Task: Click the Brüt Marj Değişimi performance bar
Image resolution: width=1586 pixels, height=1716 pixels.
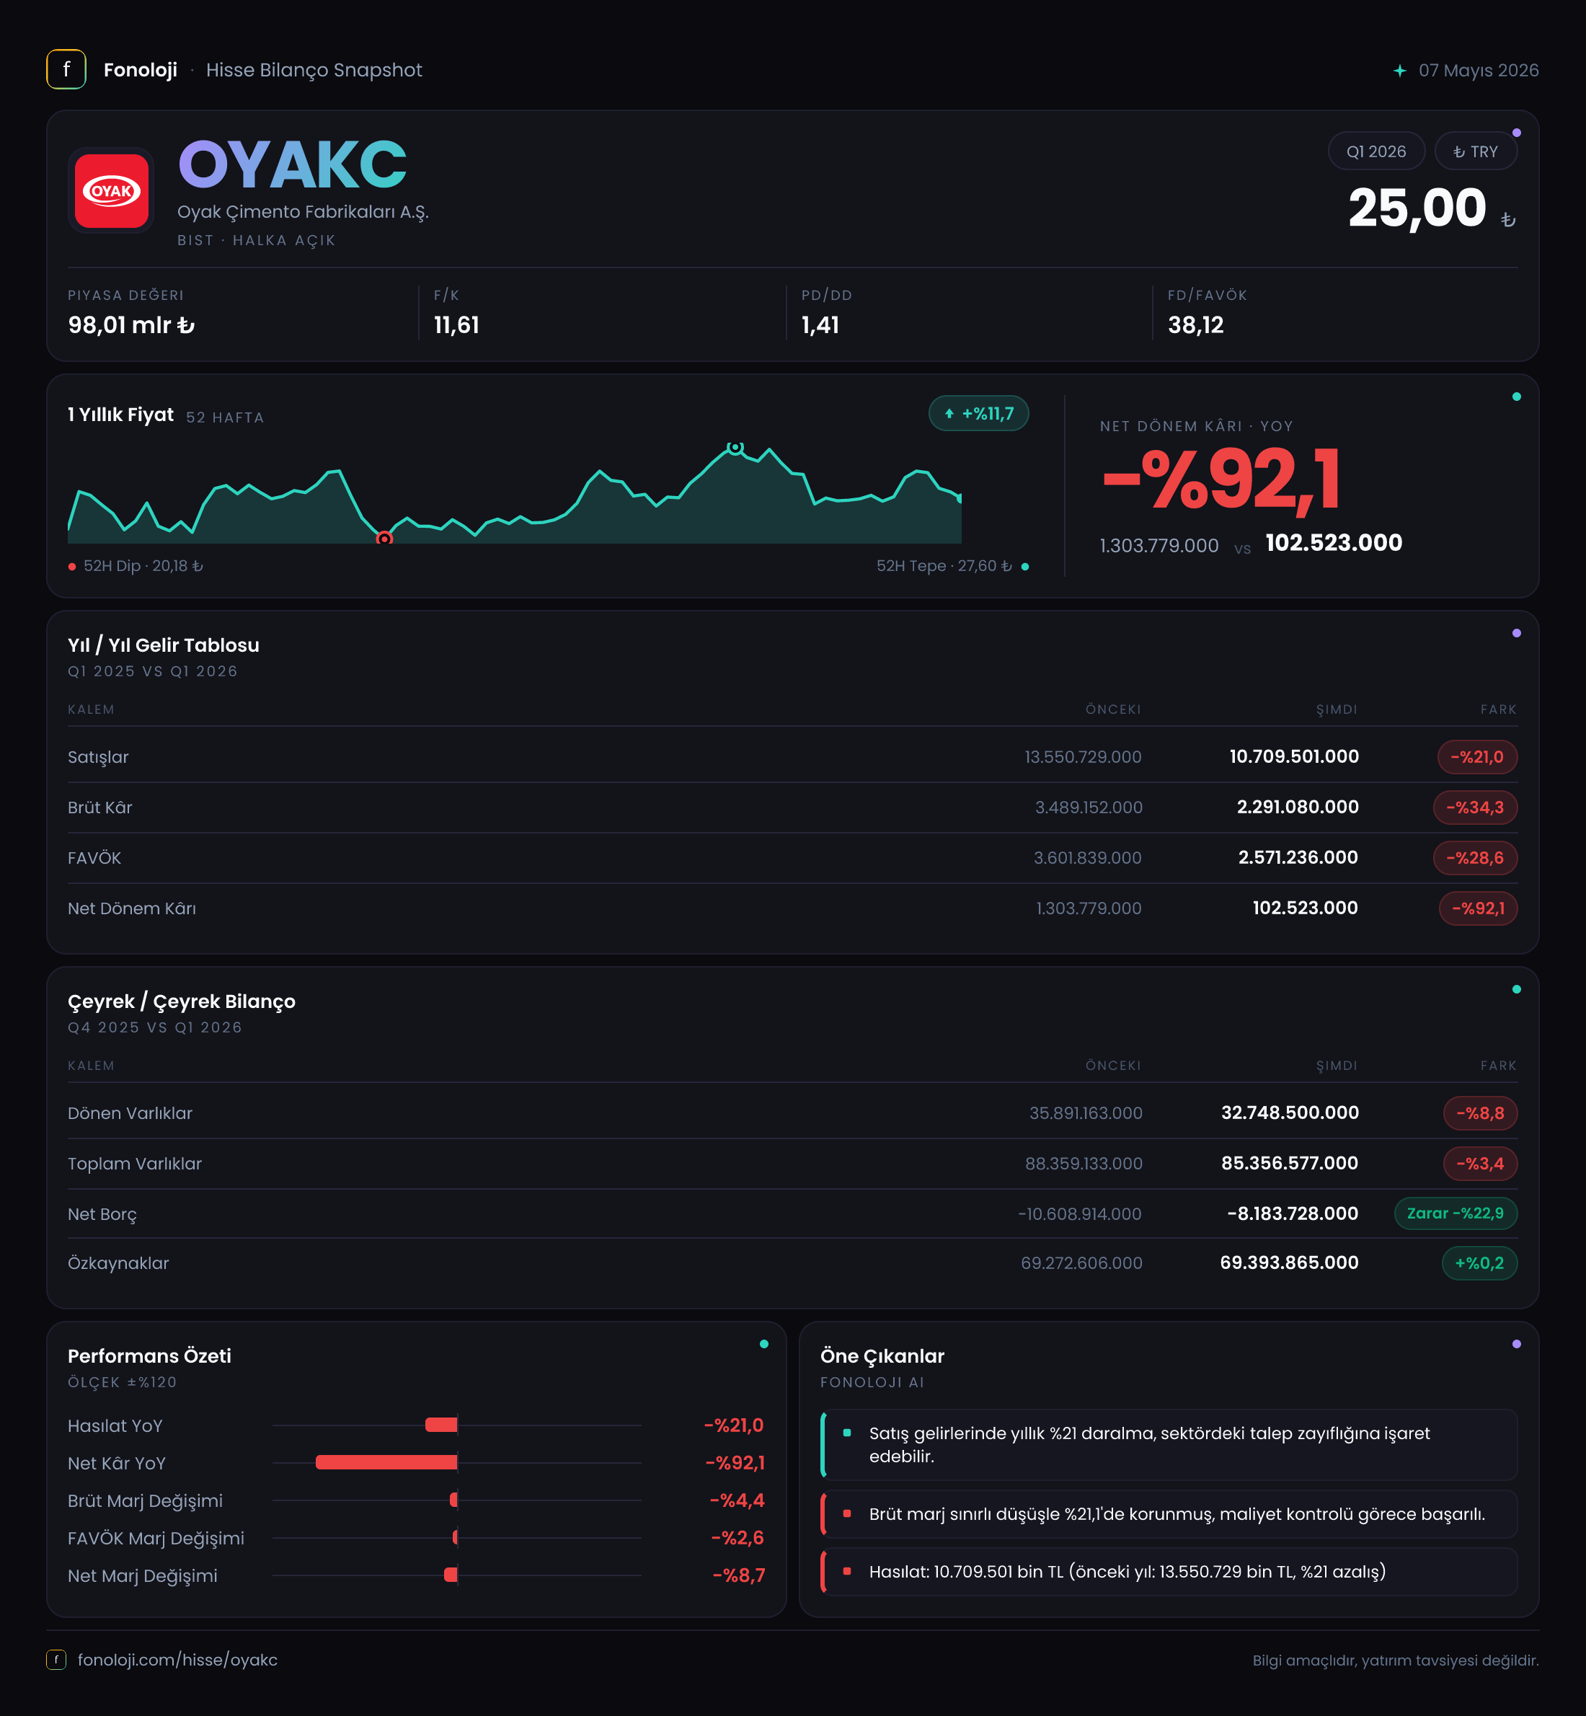Action: (454, 1500)
